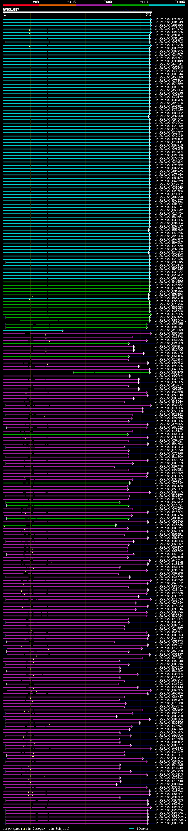Open hit UniRef100_B0CE44
Viewport: 188px width, 831px height.
pos(169,74)
